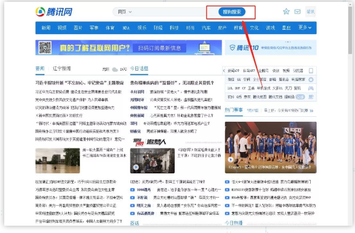The image size is (355, 233).
Task: Select the 要闻 tab
Action: coord(40,69)
